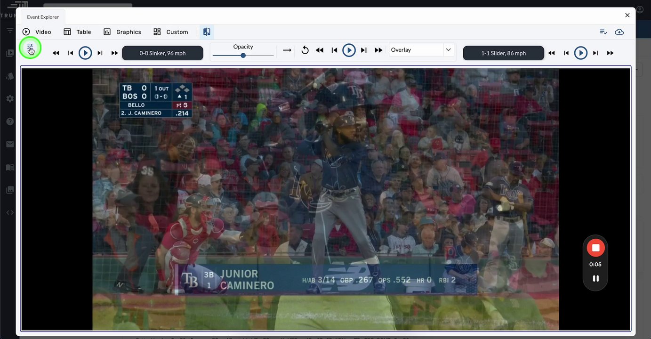Open the Overlay mode dropdown
Viewport: 651px width, 339px height.
tap(422, 50)
